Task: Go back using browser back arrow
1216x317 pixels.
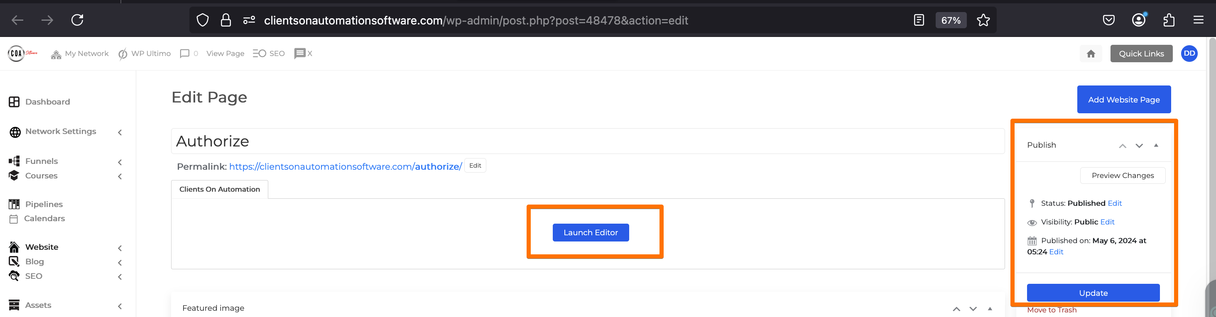Action: [17, 20]
